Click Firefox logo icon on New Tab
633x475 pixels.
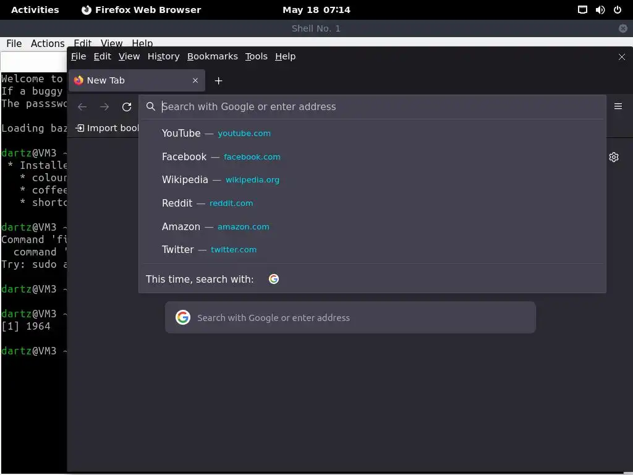click(79, 80)
